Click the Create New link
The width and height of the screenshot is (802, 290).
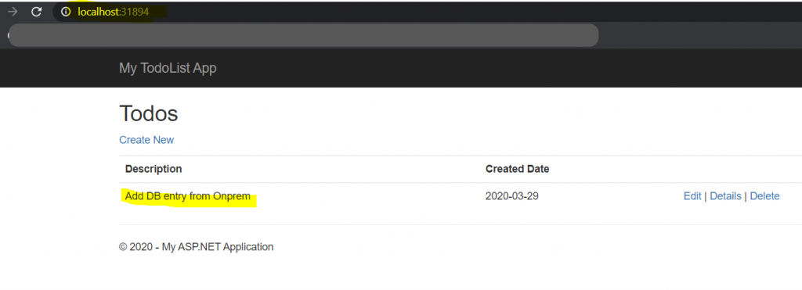tap(146, 140)
